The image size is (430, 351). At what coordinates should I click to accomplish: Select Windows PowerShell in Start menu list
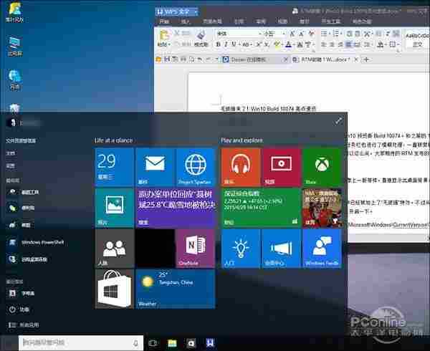pos(42,242)
